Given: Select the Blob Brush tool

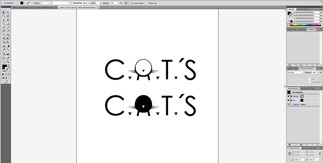Looking at the screenshot, I should tap(4, 31).
